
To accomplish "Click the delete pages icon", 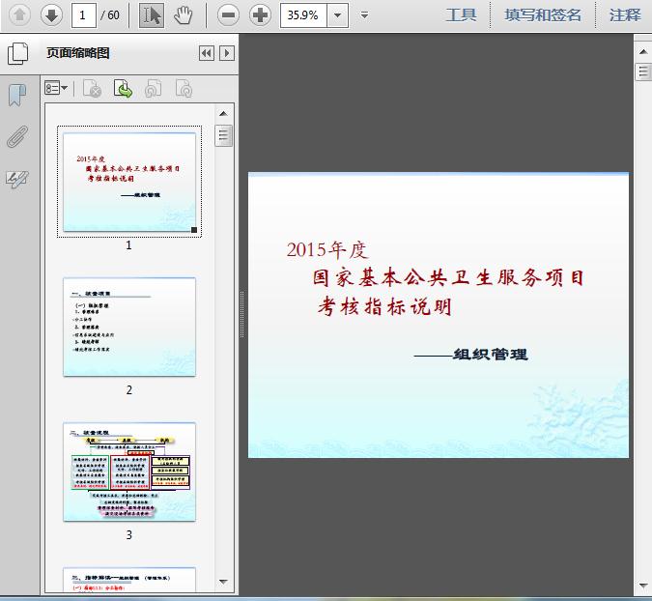I will (92, 88).
